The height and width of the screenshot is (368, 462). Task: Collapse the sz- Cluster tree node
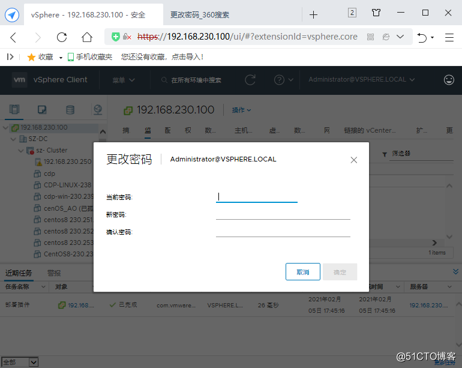pos(20,151)
